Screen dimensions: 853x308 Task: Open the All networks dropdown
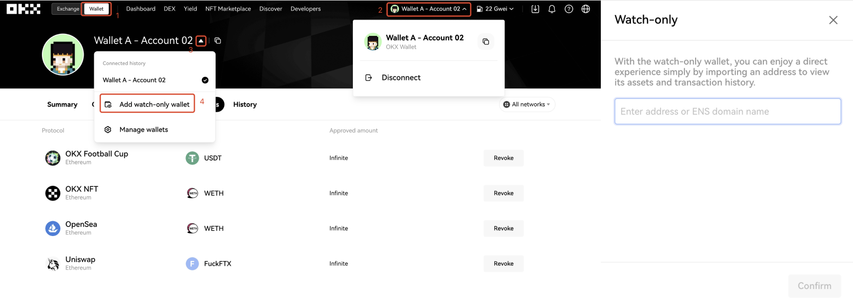[527, 104]
